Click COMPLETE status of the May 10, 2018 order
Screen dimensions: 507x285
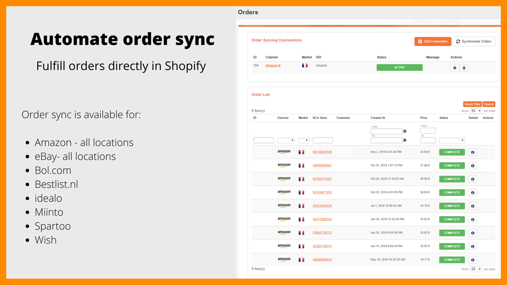pos(452,260)
